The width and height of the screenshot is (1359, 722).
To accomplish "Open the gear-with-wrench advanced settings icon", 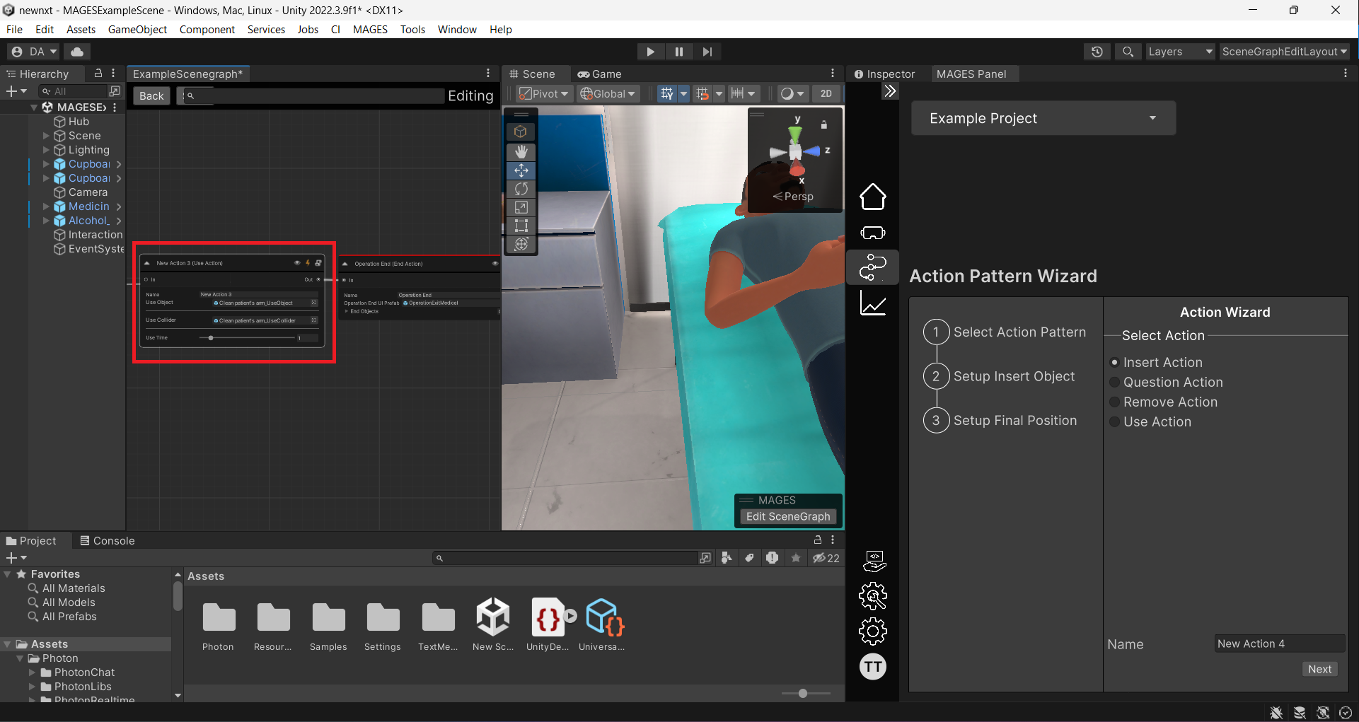I will [873, 596].
